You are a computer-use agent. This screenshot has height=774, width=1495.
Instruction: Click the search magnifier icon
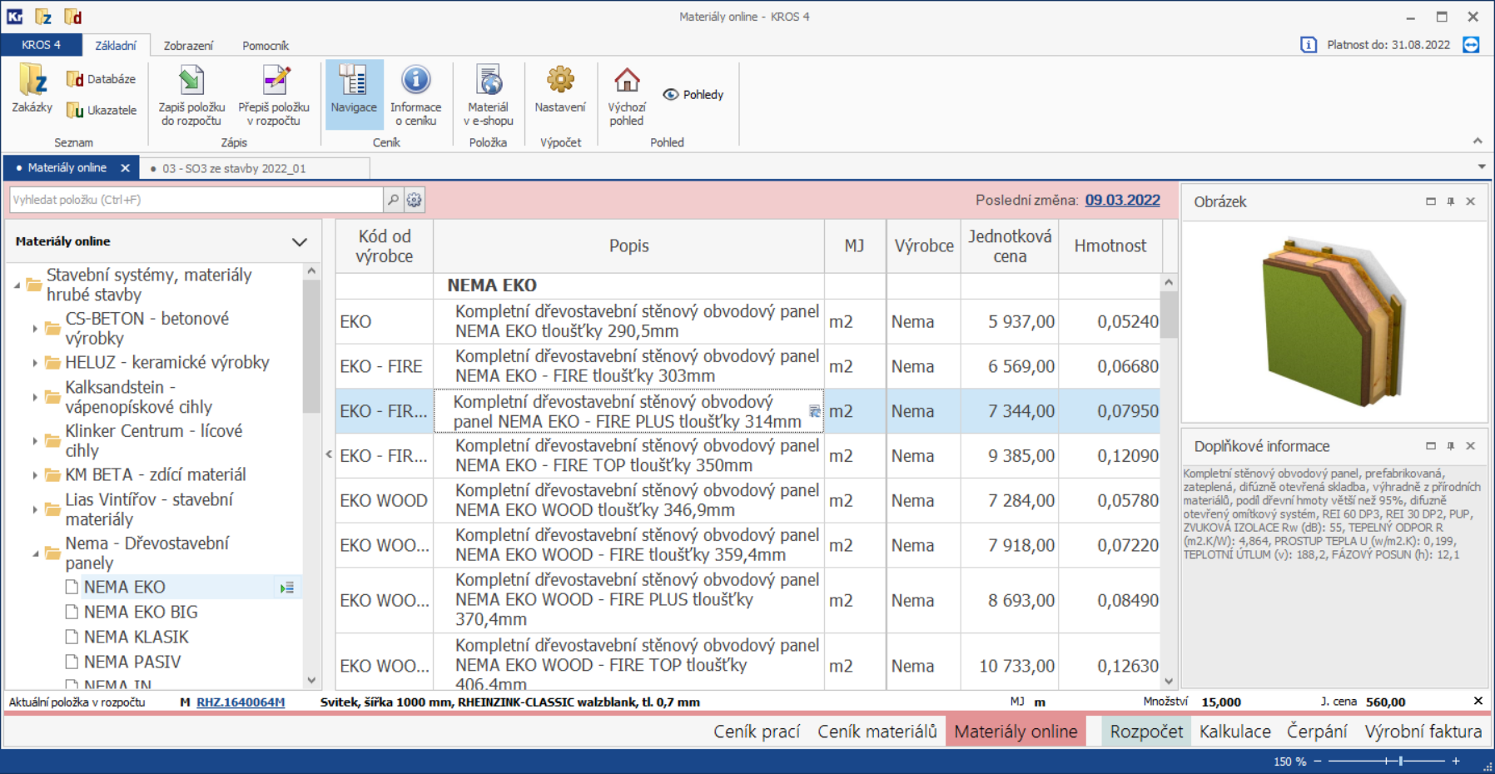[x=393, y=200]
